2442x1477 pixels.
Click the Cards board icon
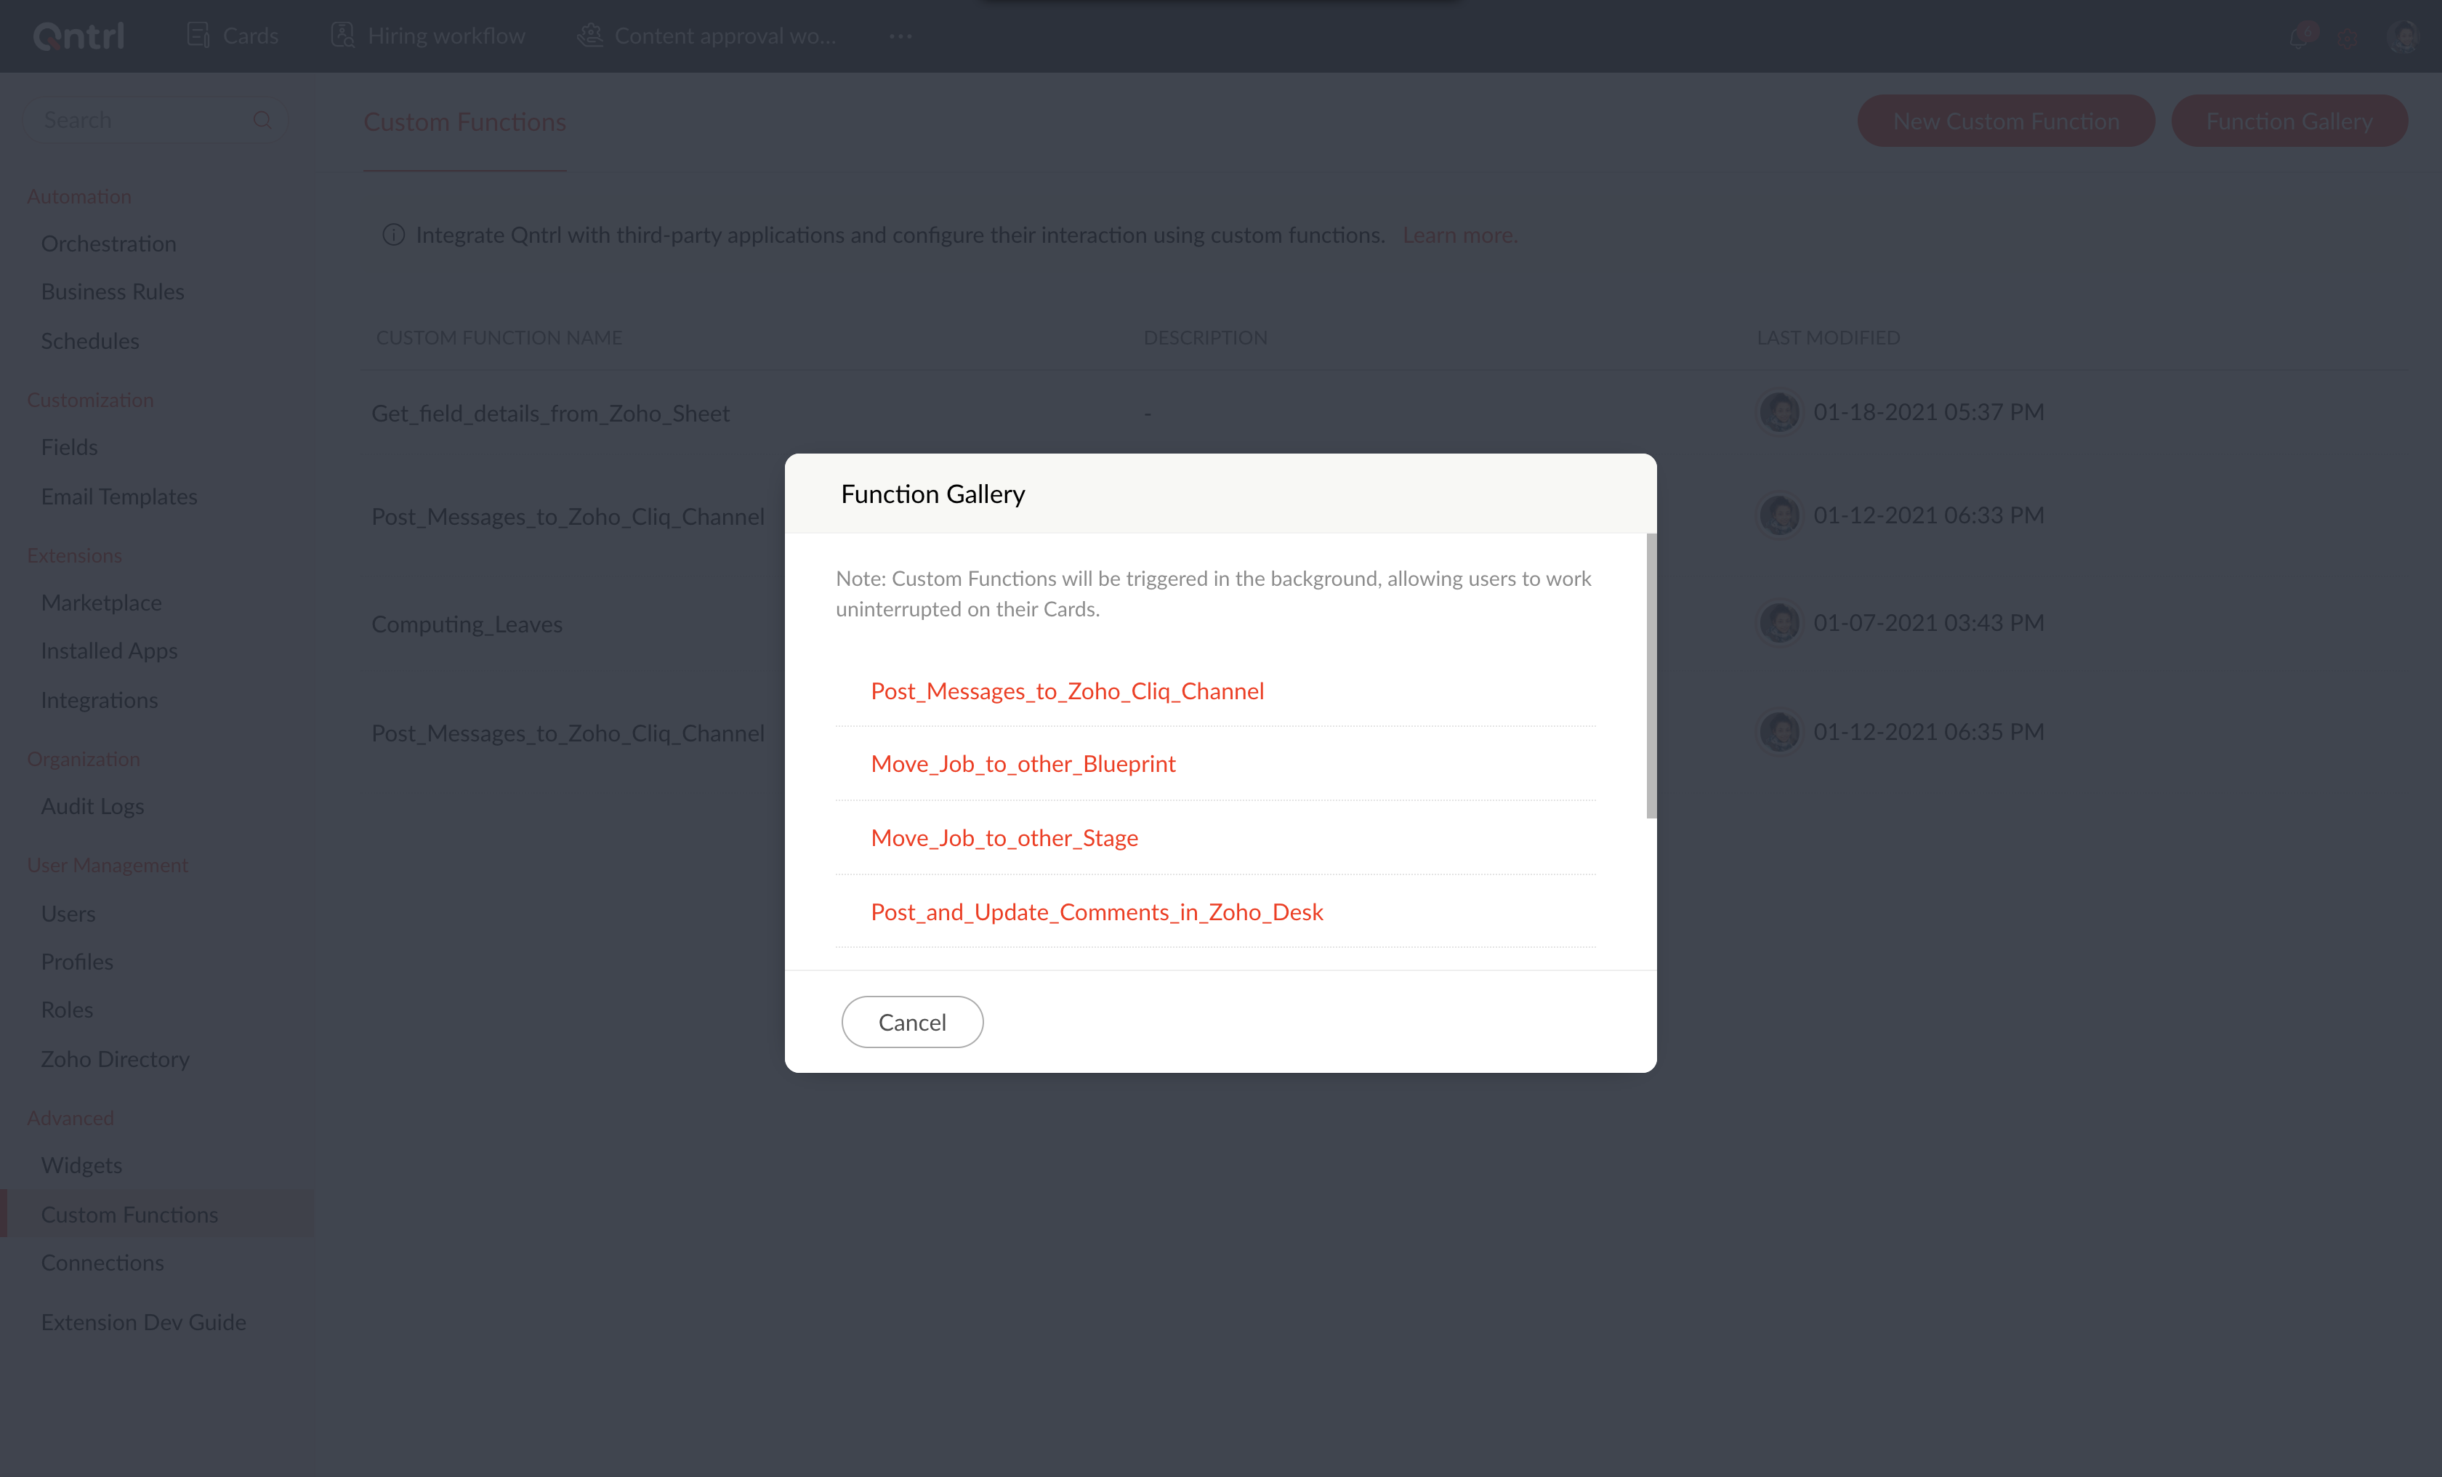[x=198, y=36]
